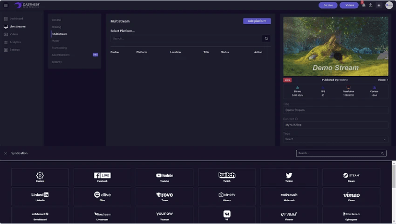Select the LinkedIn platform tile
Image resolution: width=396 pixels, height=224 pixels.
click(x=40, y=196)
